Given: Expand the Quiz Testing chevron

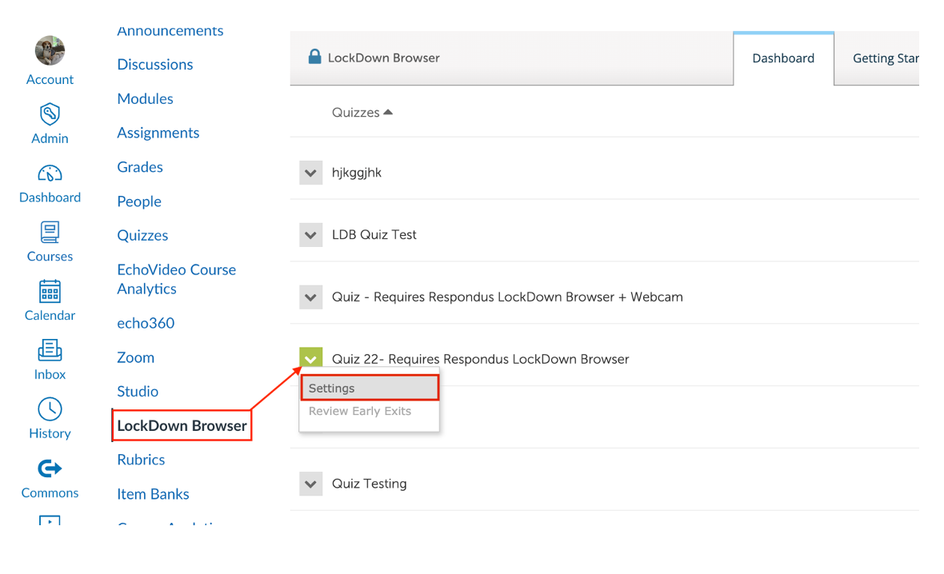Looking at the screenshot, I should pyautogui.click(x=310, y=484).
